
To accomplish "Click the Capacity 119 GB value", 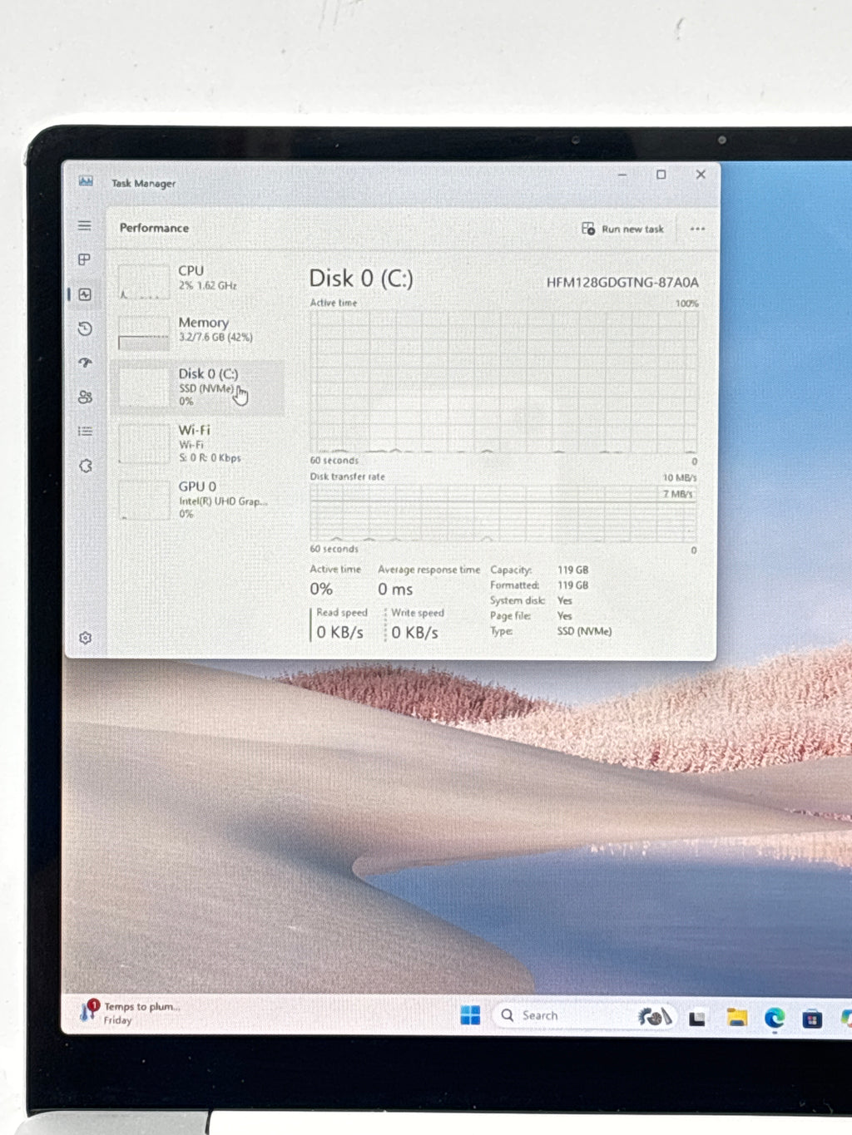I will click(x=572, y=570).
